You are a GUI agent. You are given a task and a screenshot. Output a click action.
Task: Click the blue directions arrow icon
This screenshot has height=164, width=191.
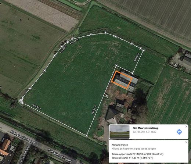coord(179,132)
